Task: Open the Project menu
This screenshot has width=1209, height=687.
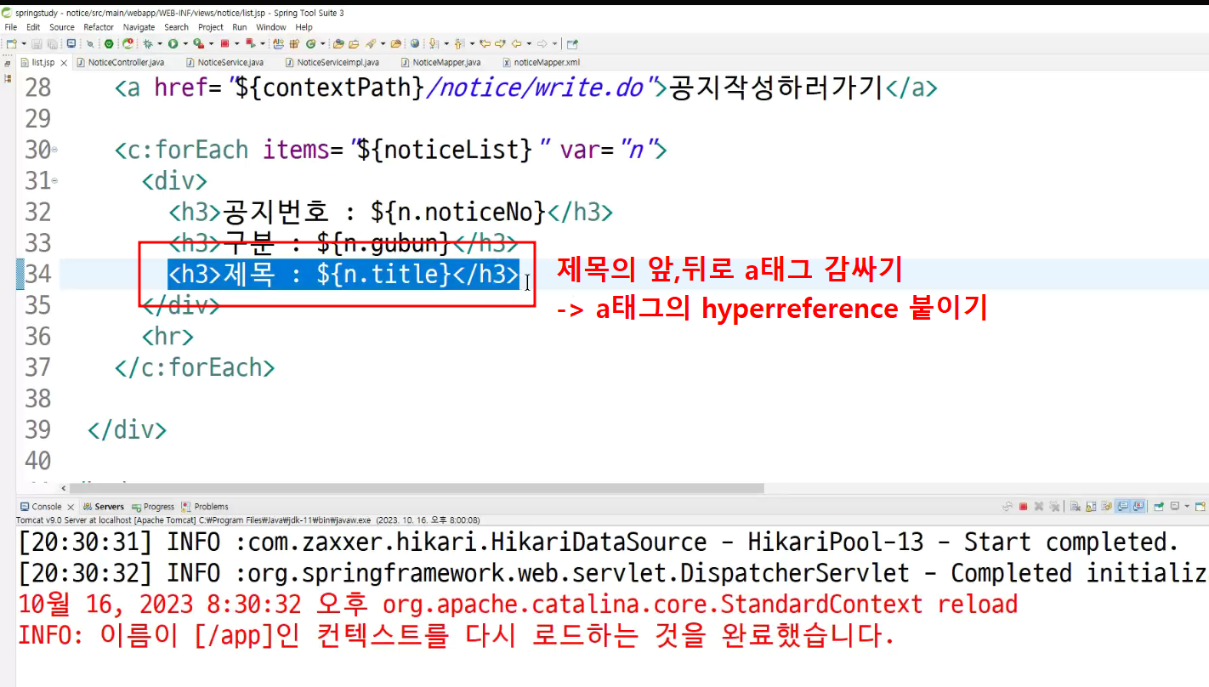Action: [x=211, y=27]
